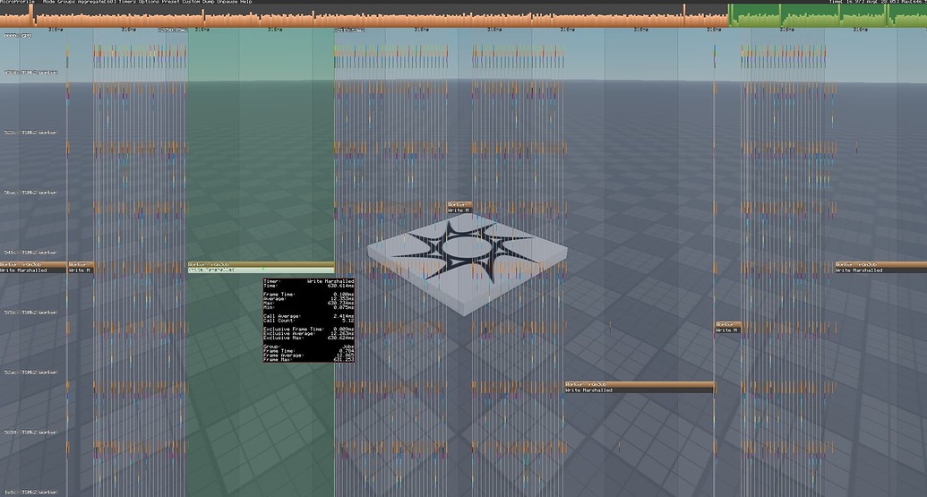Select the Worker::runJob bar above the highlighted Write Marshalled

point(261,264)
